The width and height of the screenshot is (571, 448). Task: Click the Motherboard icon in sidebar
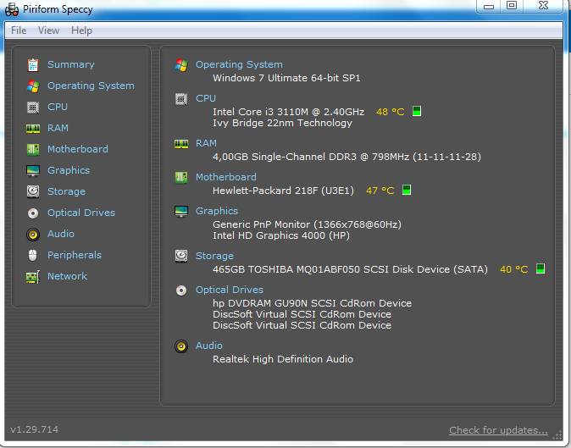pos(33,150)
